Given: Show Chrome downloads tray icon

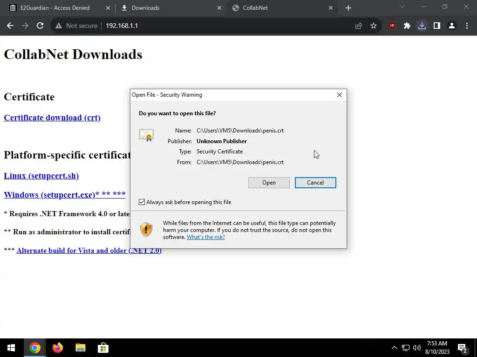Looking at the screenshot, I should pyautogui.click(x=422, y=26).
